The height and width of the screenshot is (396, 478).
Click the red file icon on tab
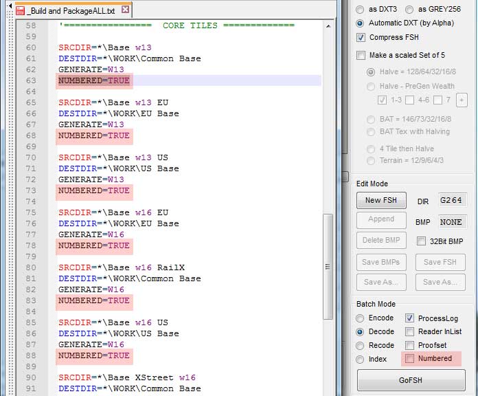click(20, 11)
